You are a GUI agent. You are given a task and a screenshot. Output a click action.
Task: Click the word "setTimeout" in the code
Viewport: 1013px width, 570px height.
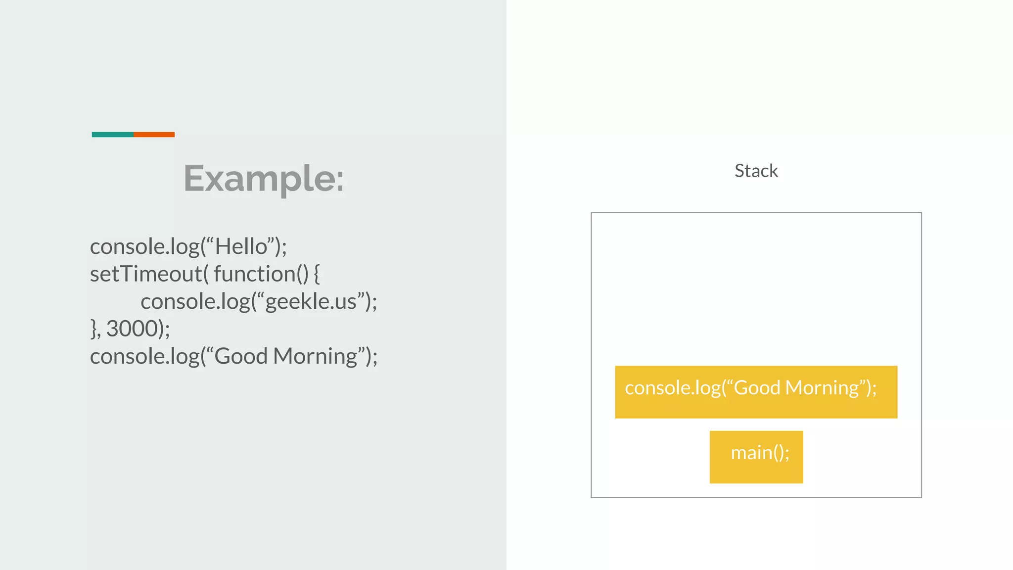146,274
